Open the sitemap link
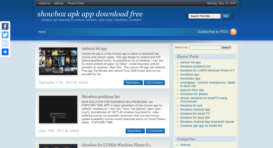The height and width of the screenshot is (148, 273). pyautogui.click(x=59, y=3)
